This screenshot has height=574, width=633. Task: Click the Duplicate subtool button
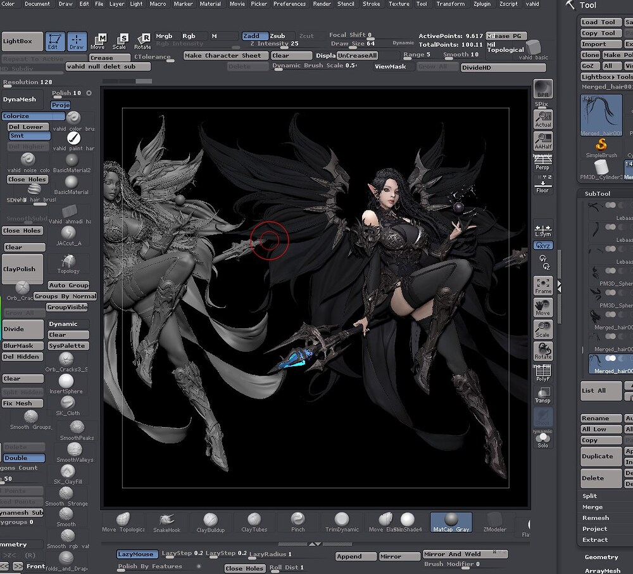tap(601, 456)
